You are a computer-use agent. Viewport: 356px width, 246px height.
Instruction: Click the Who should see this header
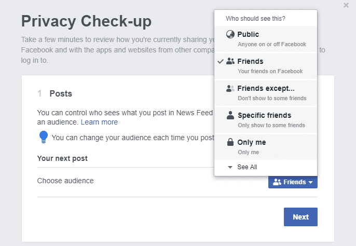tap(255, 19)
